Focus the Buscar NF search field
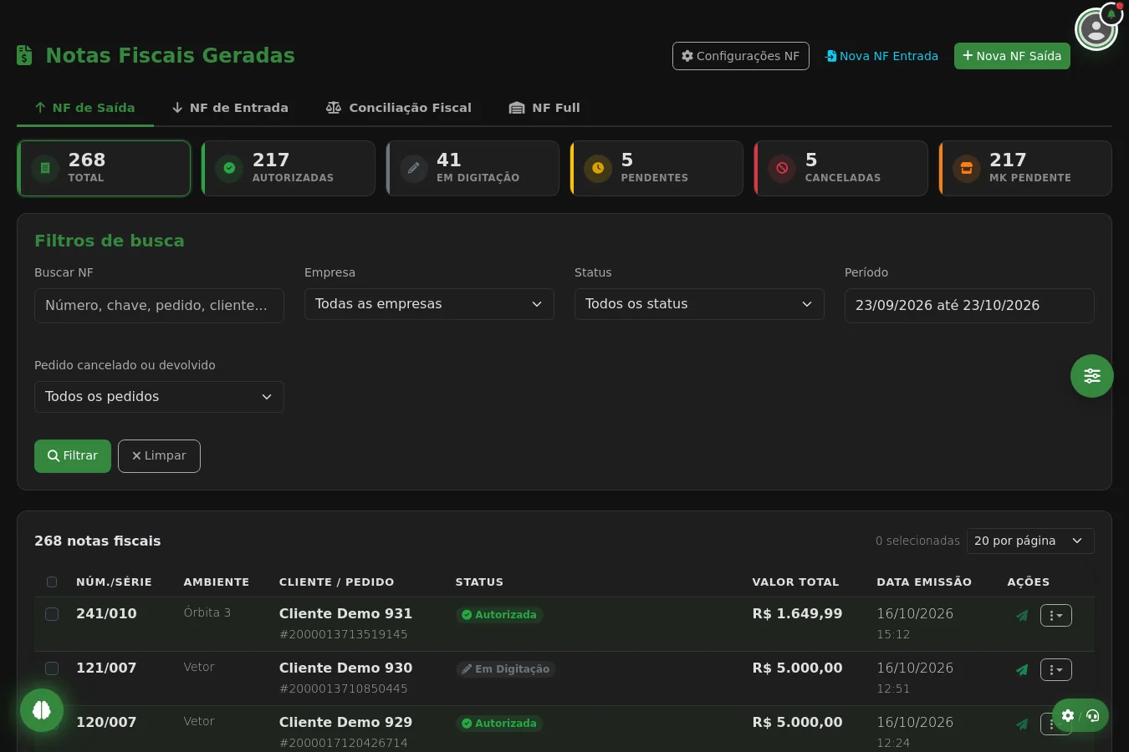1129x752 pixels. (159, 306)
